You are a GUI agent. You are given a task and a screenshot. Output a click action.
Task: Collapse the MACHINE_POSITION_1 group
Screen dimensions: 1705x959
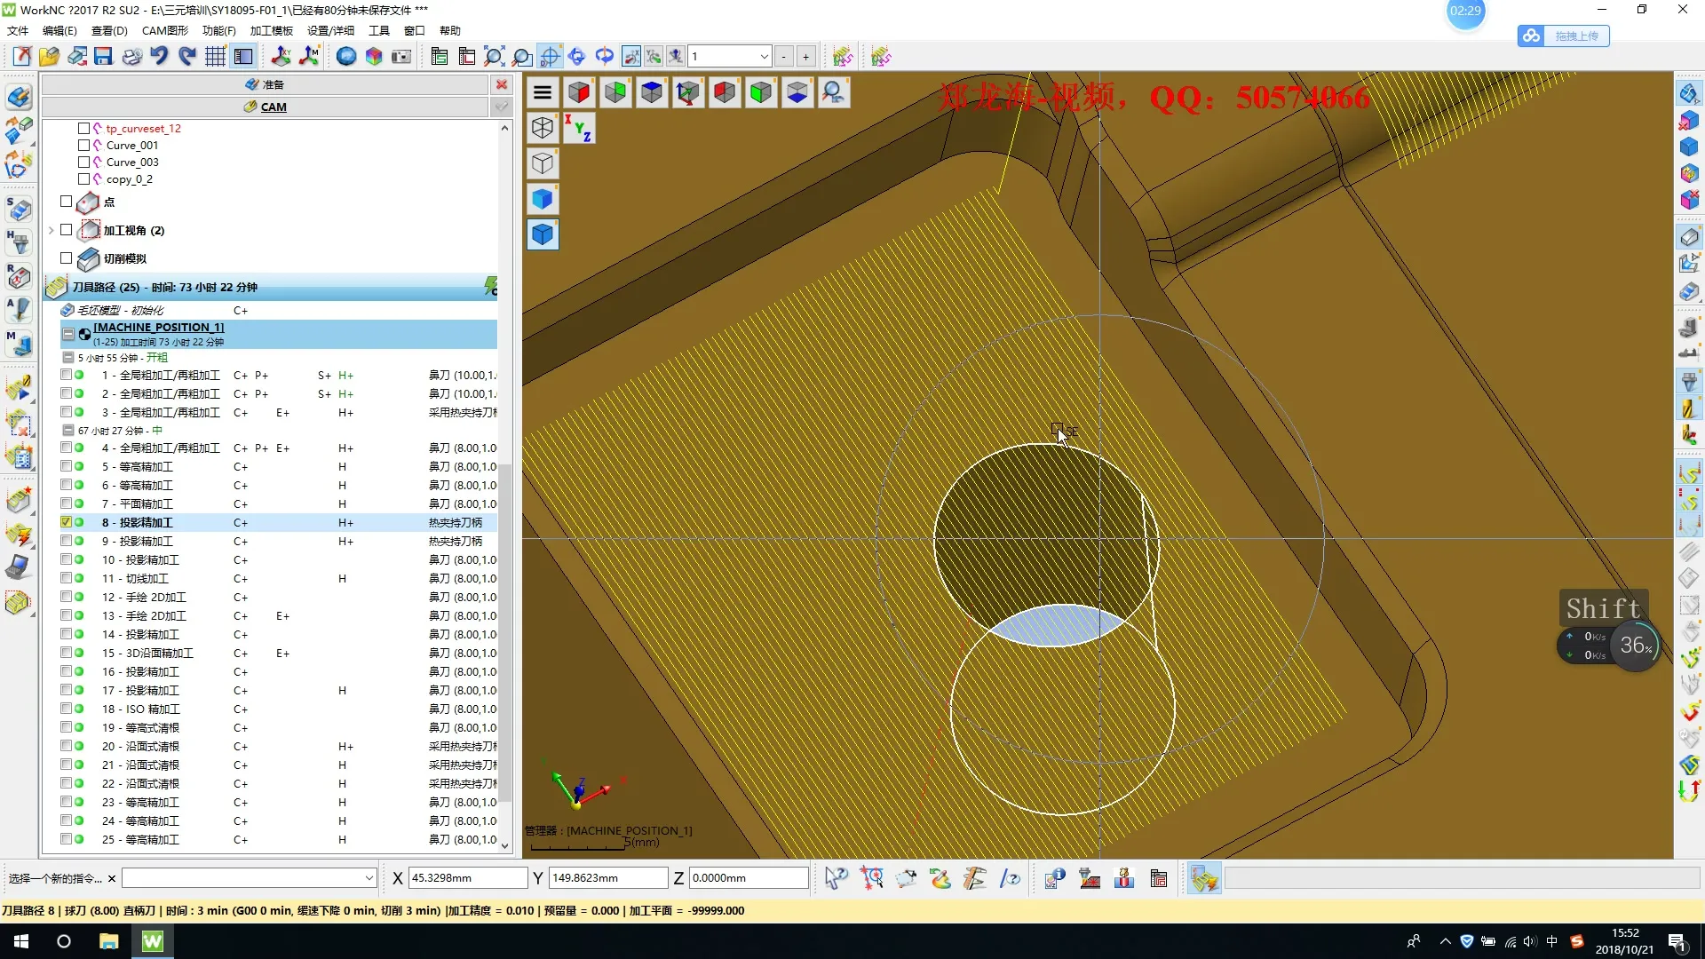point(68,334)
